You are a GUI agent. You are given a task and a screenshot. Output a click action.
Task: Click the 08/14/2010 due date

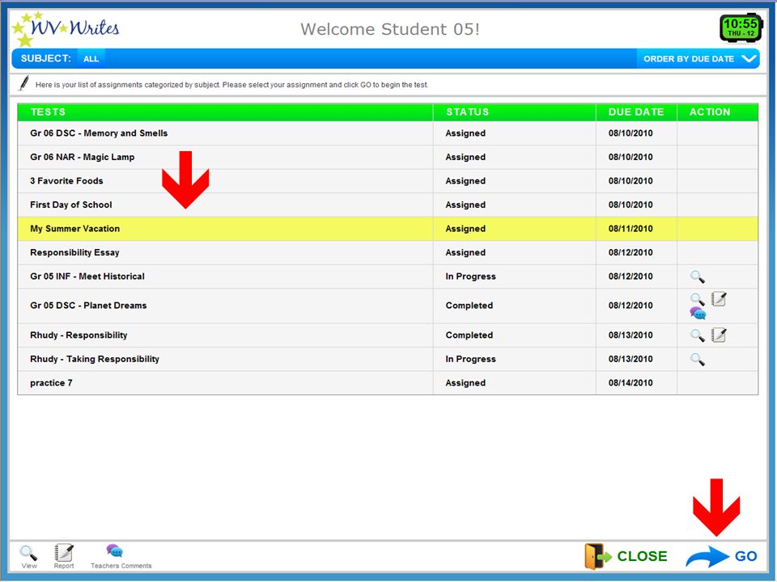pyautogui.click(x=631, y=382)
